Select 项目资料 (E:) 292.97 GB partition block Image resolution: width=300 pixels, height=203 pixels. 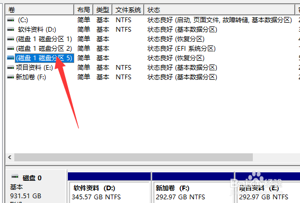click(268, 188)
